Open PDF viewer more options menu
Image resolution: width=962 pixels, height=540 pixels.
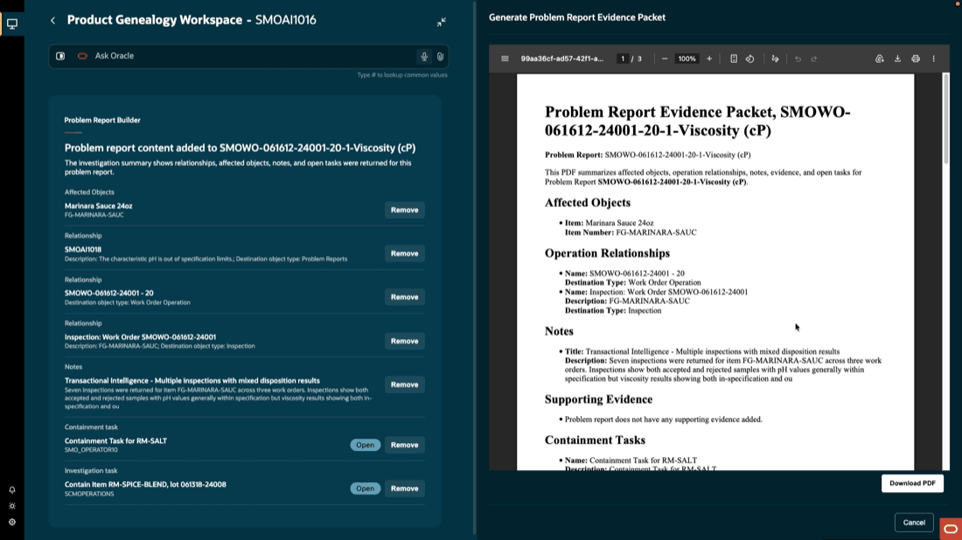(x=934, y=59)
